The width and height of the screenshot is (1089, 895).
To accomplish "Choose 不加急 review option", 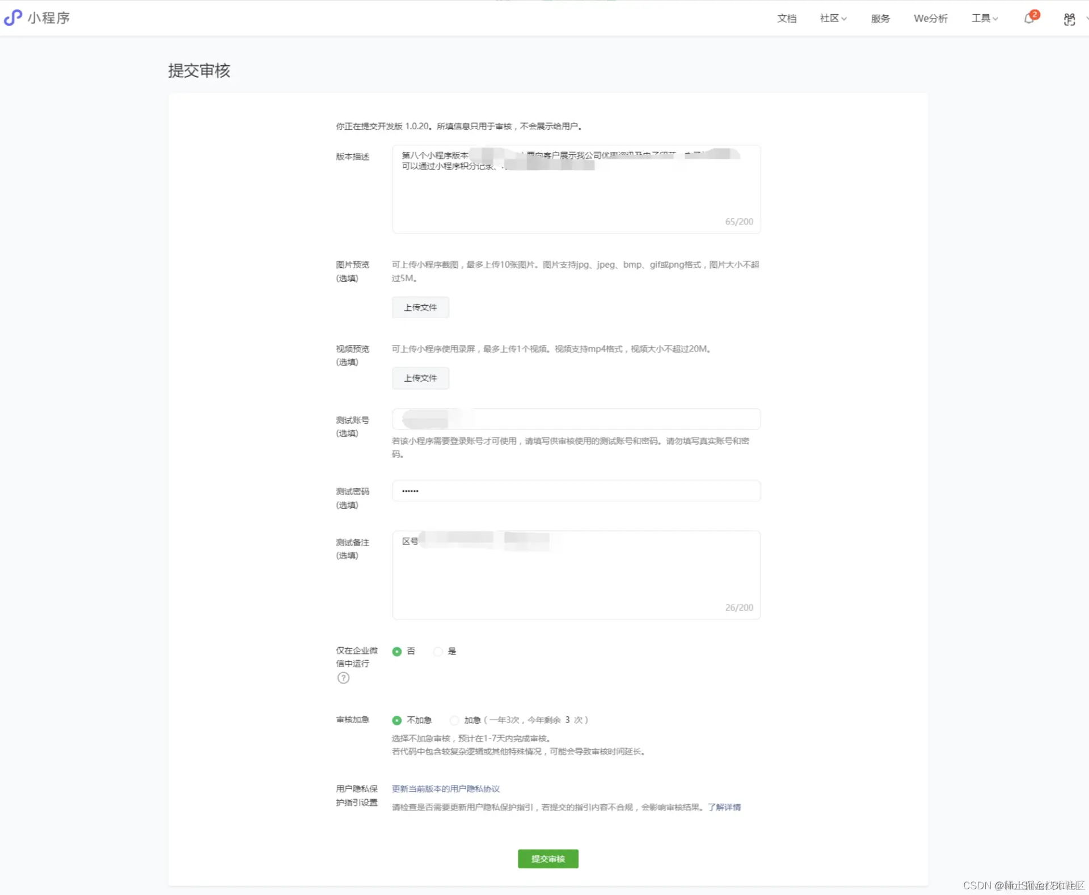I will point(397,720).
